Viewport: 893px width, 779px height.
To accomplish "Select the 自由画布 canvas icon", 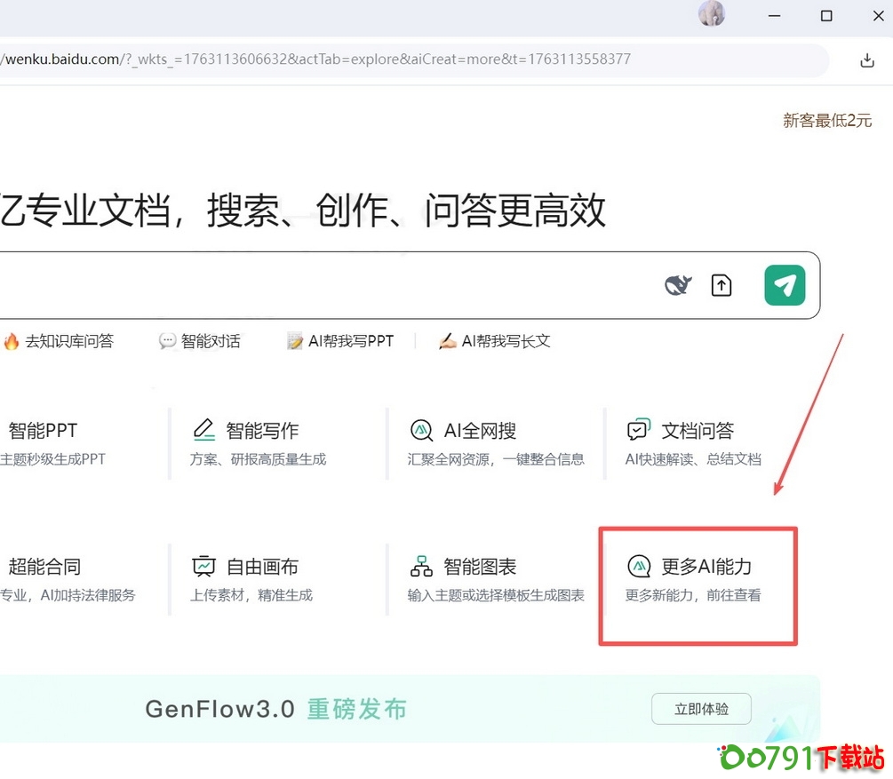I will click(x=204, y=565).
